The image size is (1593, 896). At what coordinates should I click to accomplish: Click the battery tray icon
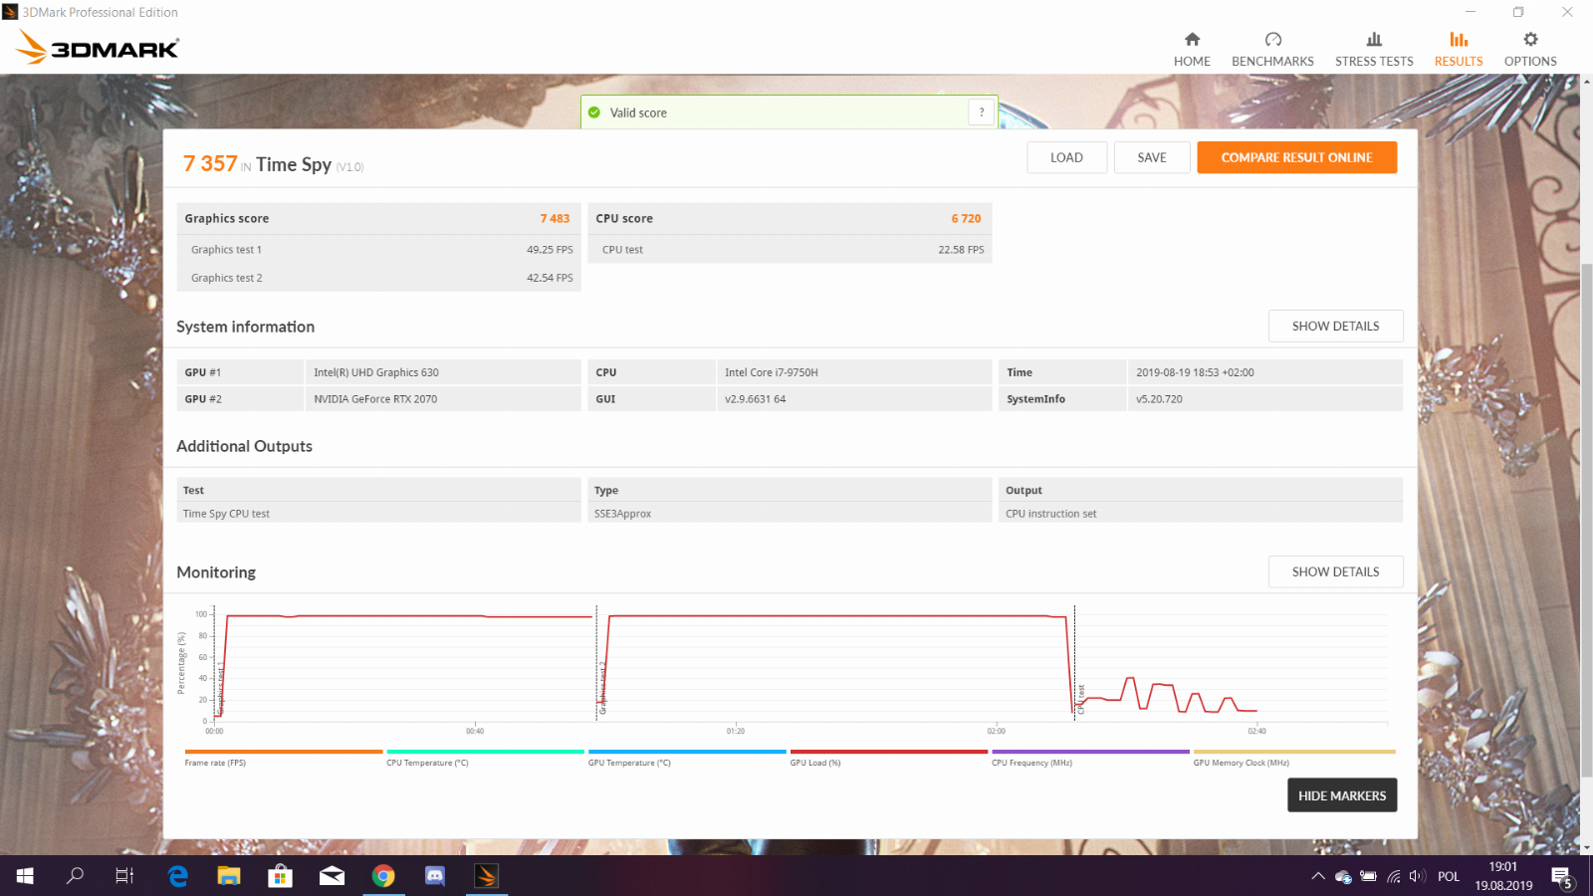tap(1368, 876)
